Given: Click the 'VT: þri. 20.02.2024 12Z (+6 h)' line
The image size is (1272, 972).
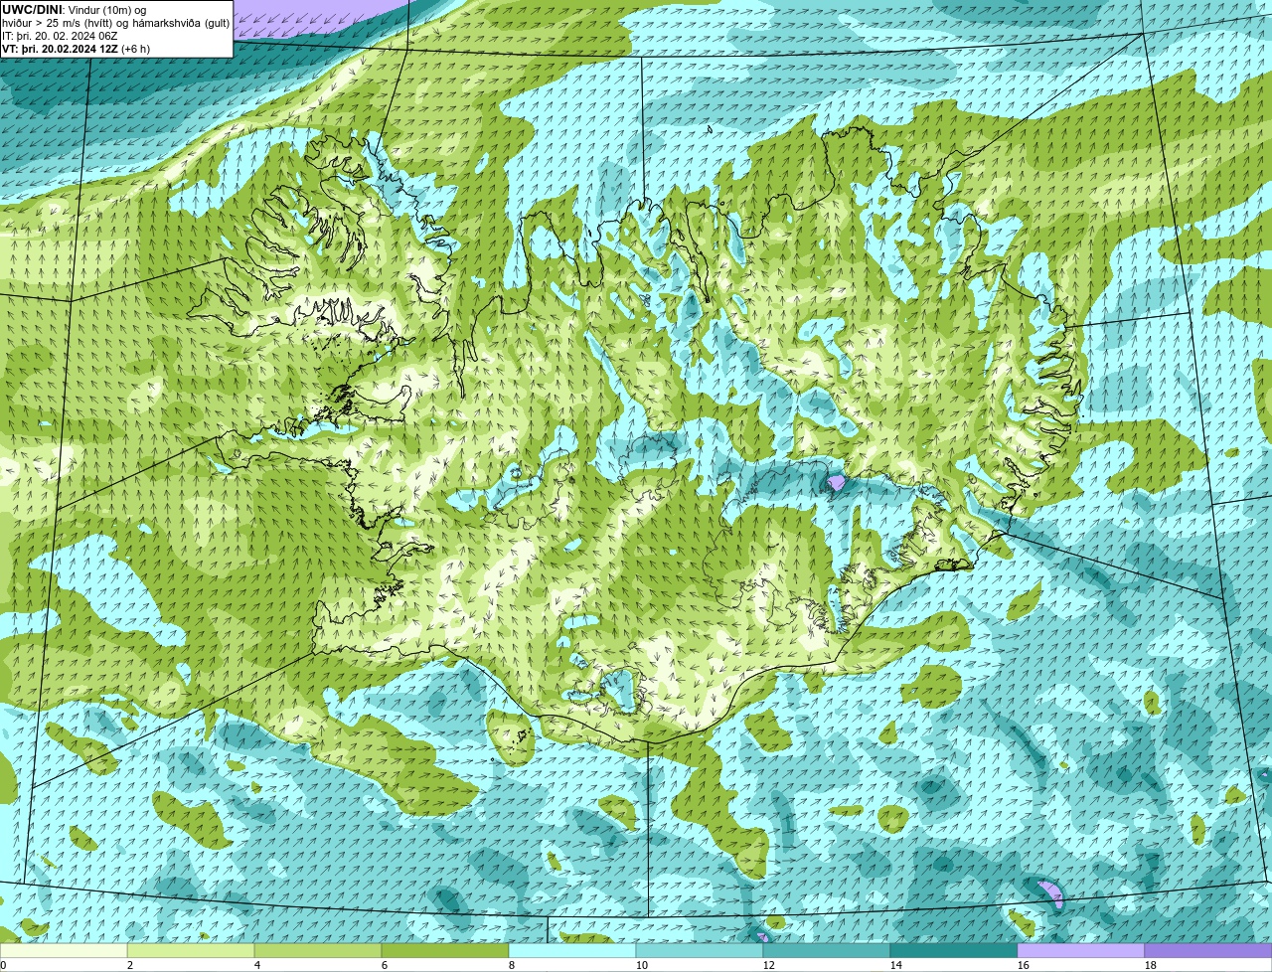Looking at the screenshot, I should tap(77, 49).
